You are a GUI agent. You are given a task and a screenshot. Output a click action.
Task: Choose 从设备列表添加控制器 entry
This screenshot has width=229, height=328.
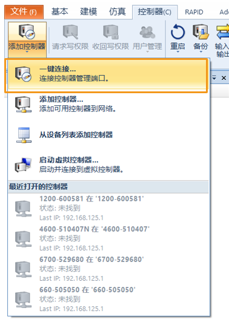pyautogui.click(x=108, y=135)
